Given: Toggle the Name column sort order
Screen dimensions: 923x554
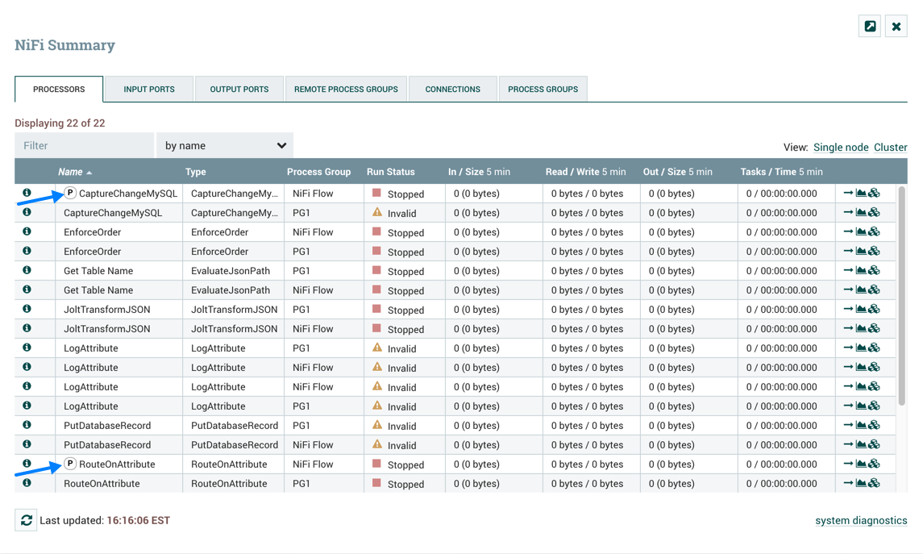Looking at the screenshot, I should click(x=70, y=172).
